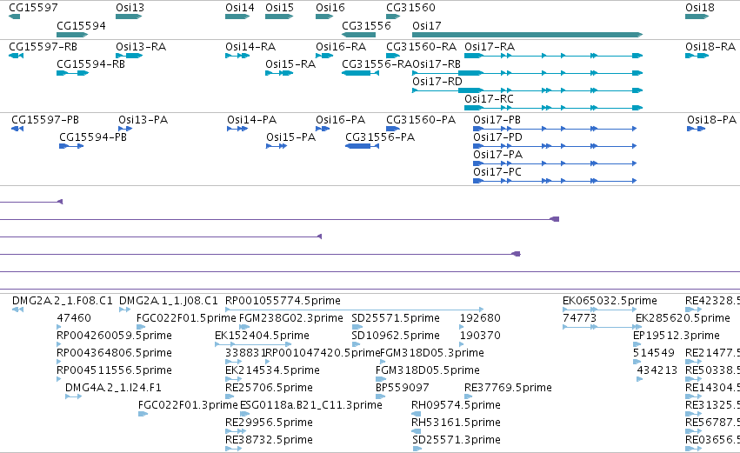Open the Osi17-PD protein label
This screenshot has width=740, height=453.
coord(498,137)
